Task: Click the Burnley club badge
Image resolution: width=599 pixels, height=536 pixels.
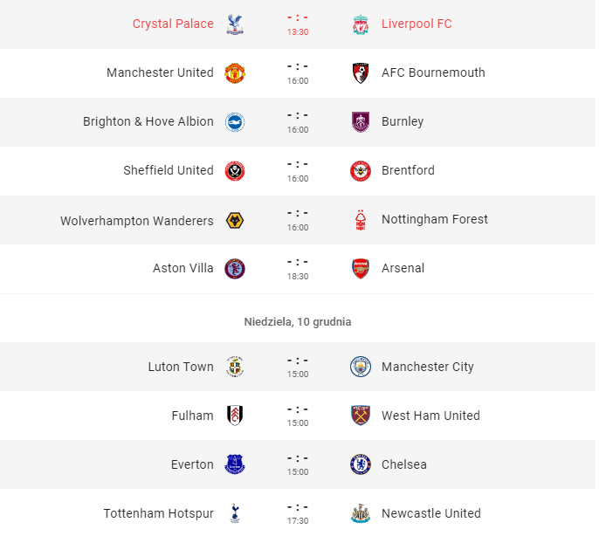Action: point(361,122)
